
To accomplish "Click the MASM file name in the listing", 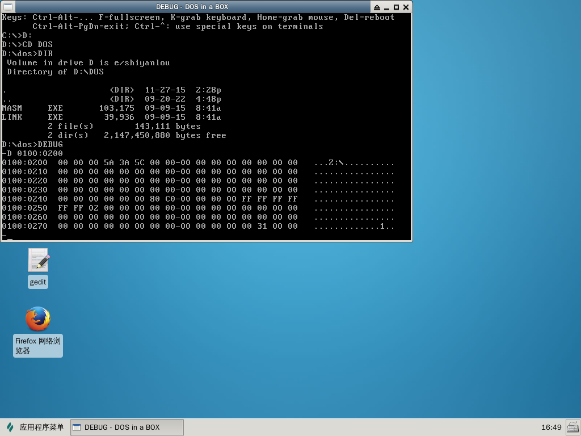I will tap(12, 108).
